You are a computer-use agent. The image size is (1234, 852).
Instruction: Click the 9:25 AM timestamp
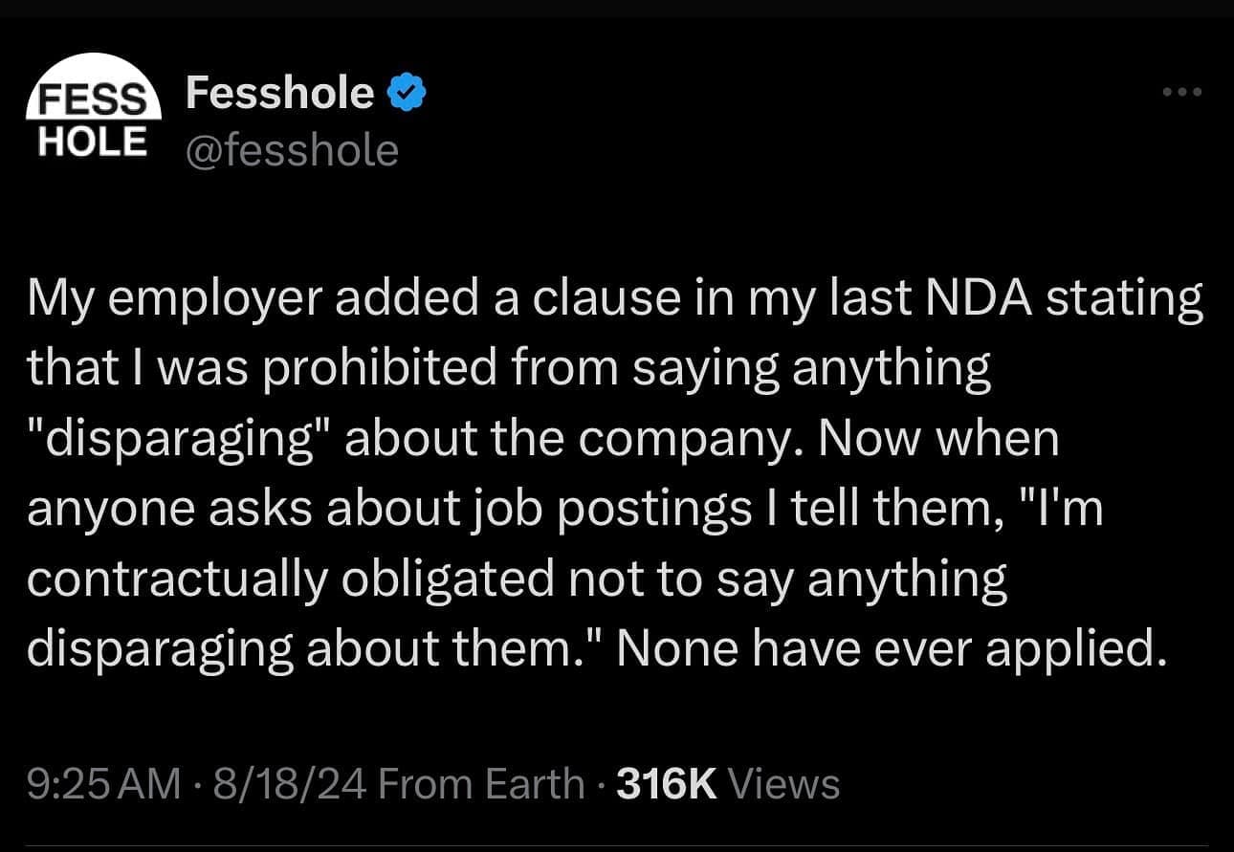pyautogui.click(x=103, y=784)
